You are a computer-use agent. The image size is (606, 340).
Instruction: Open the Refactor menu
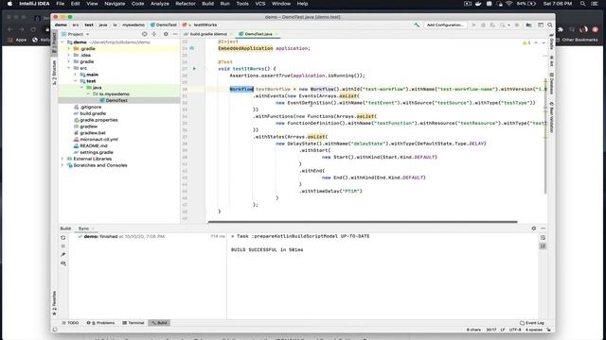[186, 4]
